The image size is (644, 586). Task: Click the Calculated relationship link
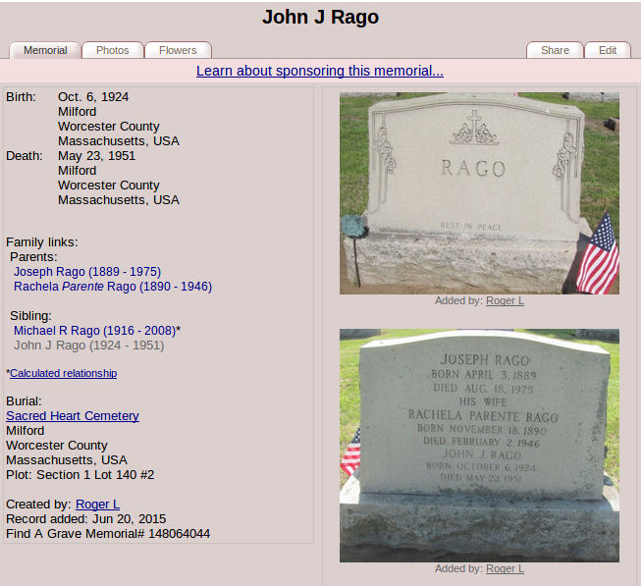64,373
